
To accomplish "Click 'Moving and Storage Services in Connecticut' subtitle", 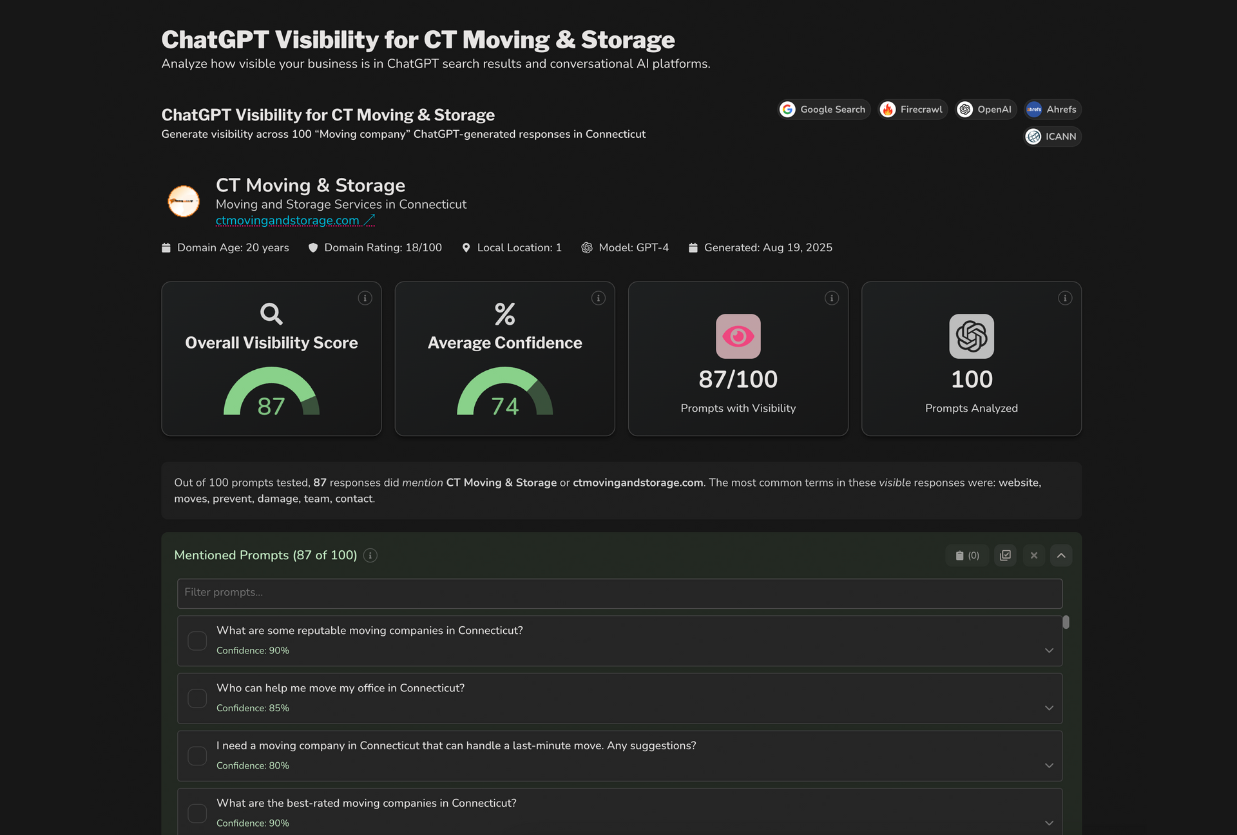I will [x=341, y=204].
